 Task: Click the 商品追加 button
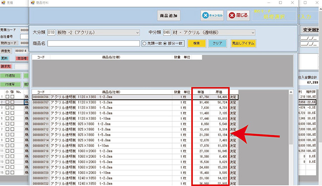(x=168, y=16)
